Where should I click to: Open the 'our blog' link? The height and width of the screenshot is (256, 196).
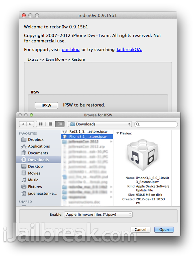[70, 50]
